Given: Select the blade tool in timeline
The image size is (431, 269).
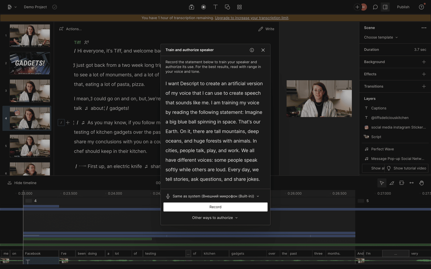Looking at the screenshot, I should point(392,183).
